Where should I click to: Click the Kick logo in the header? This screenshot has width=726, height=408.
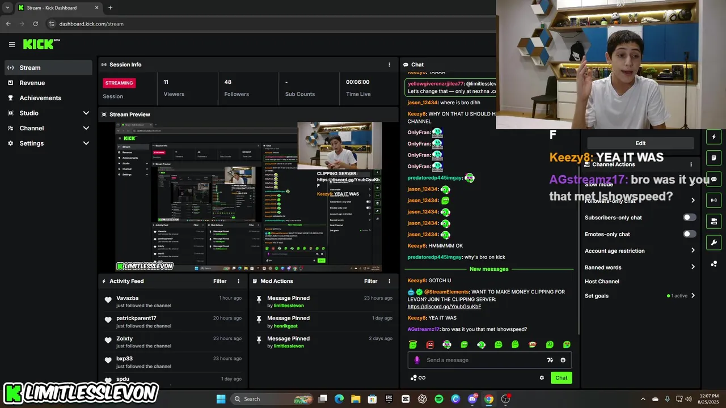pyautogui.click(x=41, y=44)
